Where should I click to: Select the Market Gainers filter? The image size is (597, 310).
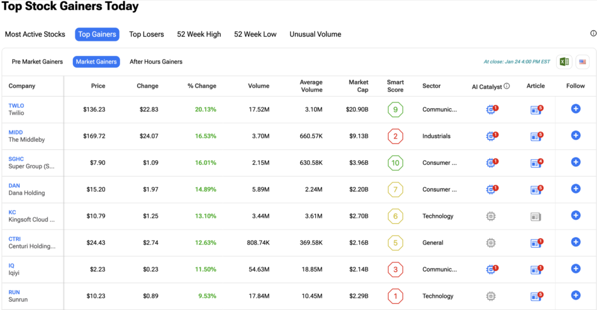pyautogui.click(x=96, y=62)
